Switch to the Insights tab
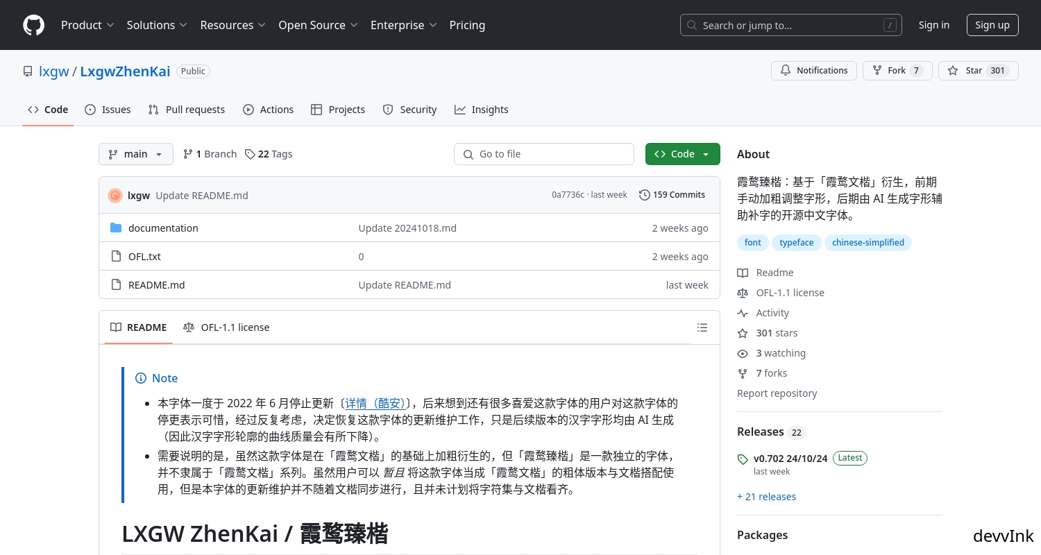The height and width of the screenshot is (555, 1041). click(482, 110)
